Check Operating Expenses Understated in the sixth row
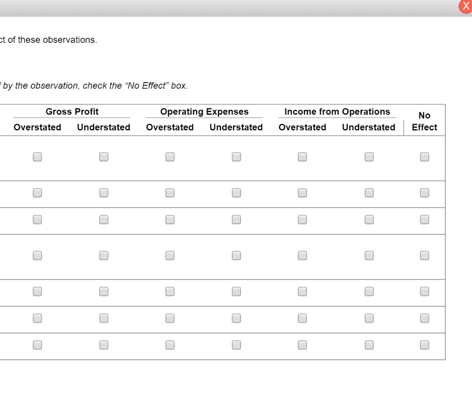Image resolution: width=472 pixels, height=411 pixels. [x=236, y=318]
